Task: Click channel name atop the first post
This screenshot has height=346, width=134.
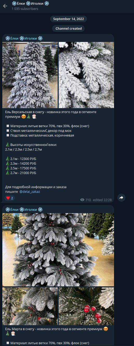Action: tap(24, 38)
